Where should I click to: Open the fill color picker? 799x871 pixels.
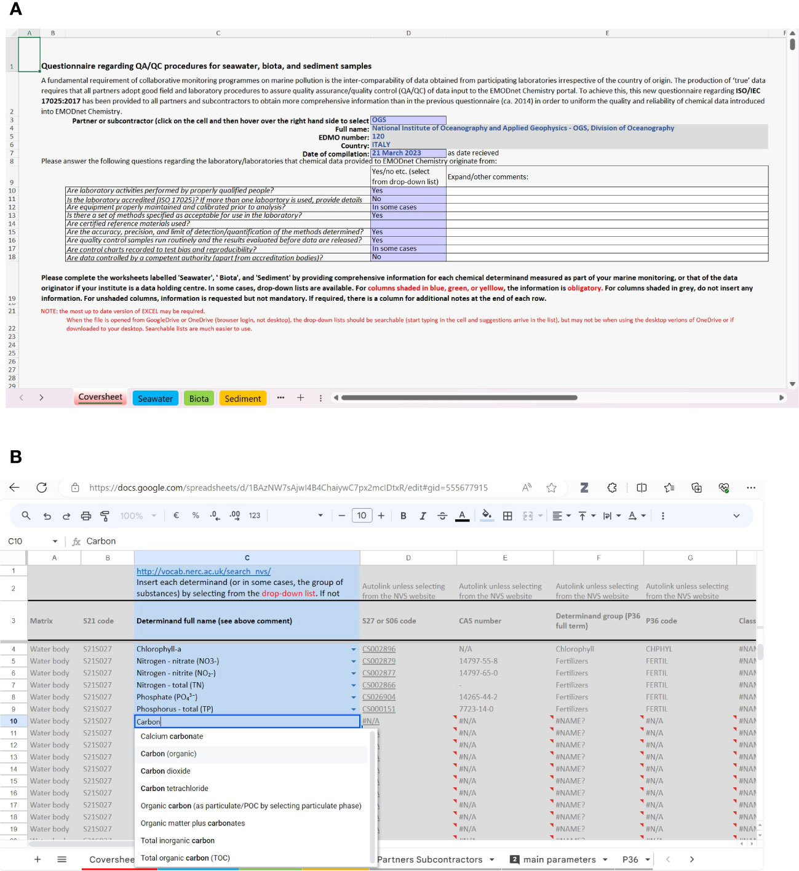click(x=487, y=516)
